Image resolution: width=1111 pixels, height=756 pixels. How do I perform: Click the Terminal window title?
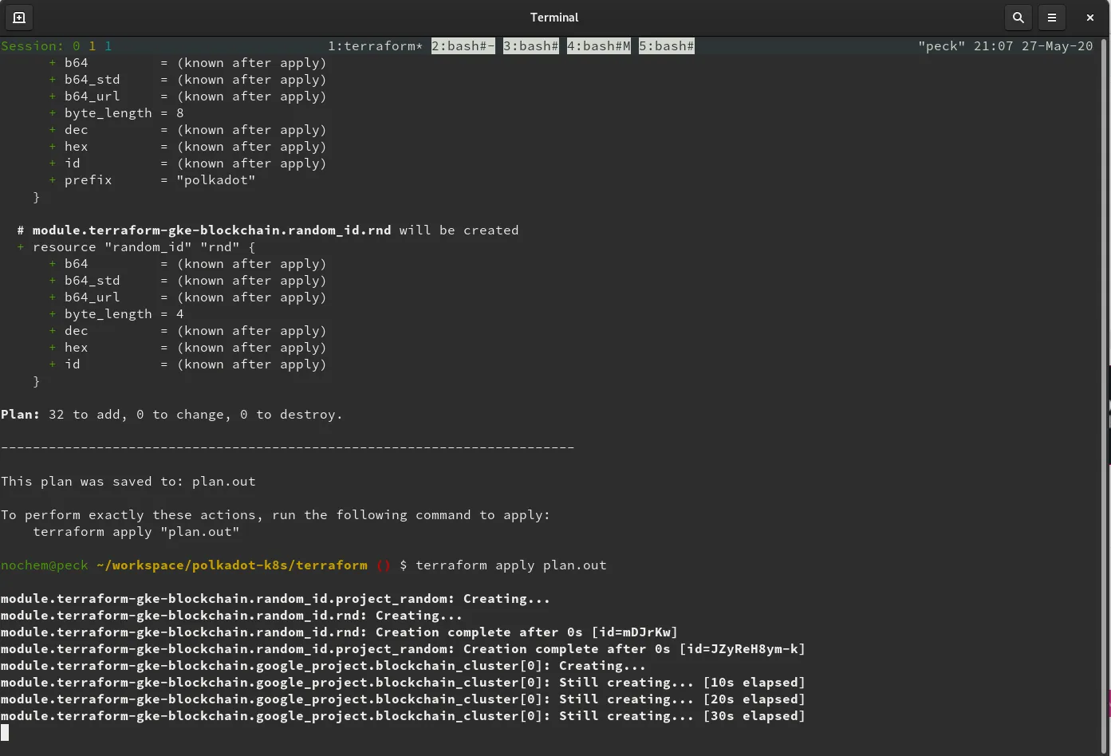coord(554,17)
